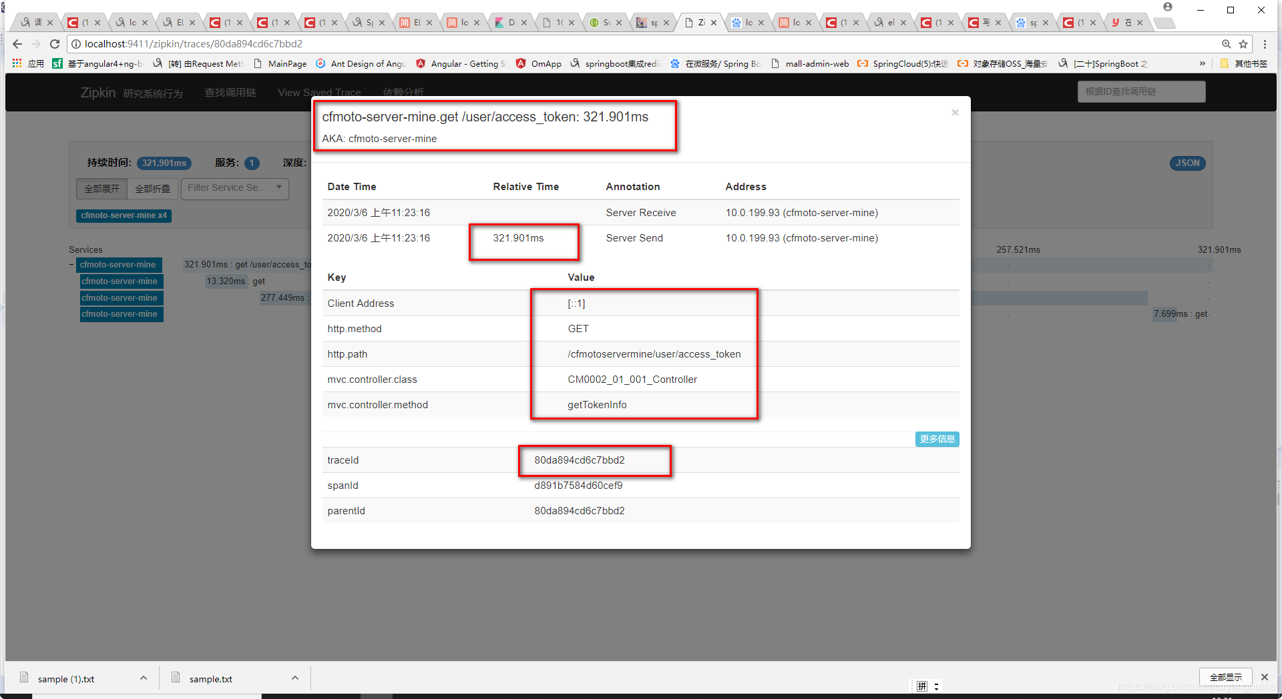The height and width of the screenshot is (699, 1282).
Task: Open the mall-admin-web bookmark
Action: point(809,63)
